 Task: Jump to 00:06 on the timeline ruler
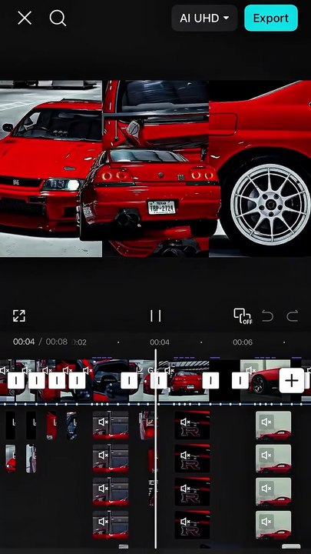pos(243,342)
